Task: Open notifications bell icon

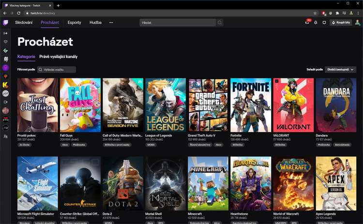Action: [x=316, y=22]
